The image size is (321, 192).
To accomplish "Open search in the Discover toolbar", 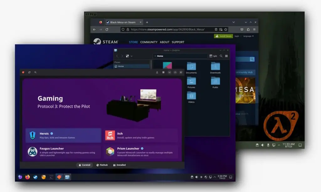I will [35, 72].
